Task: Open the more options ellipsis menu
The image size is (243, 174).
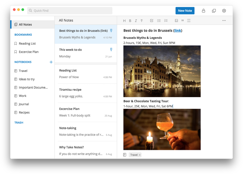Action: pos(224,21)
